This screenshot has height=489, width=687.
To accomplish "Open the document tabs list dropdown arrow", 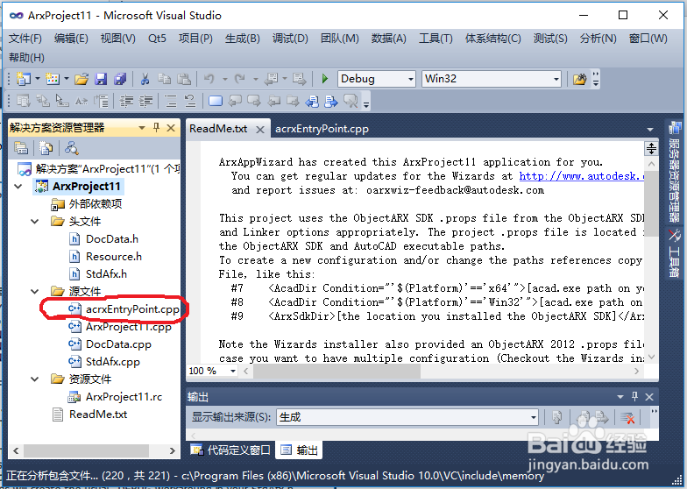I will pyautogui.click(x=650, y=130).
